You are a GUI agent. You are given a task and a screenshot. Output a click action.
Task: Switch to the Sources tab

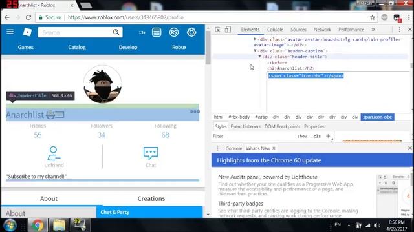click(x=298, y=30)
